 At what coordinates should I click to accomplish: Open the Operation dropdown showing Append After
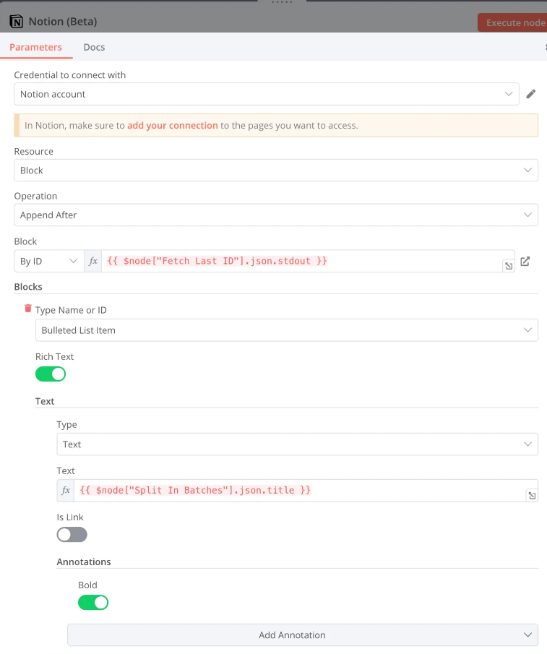(x=276, y=215)
